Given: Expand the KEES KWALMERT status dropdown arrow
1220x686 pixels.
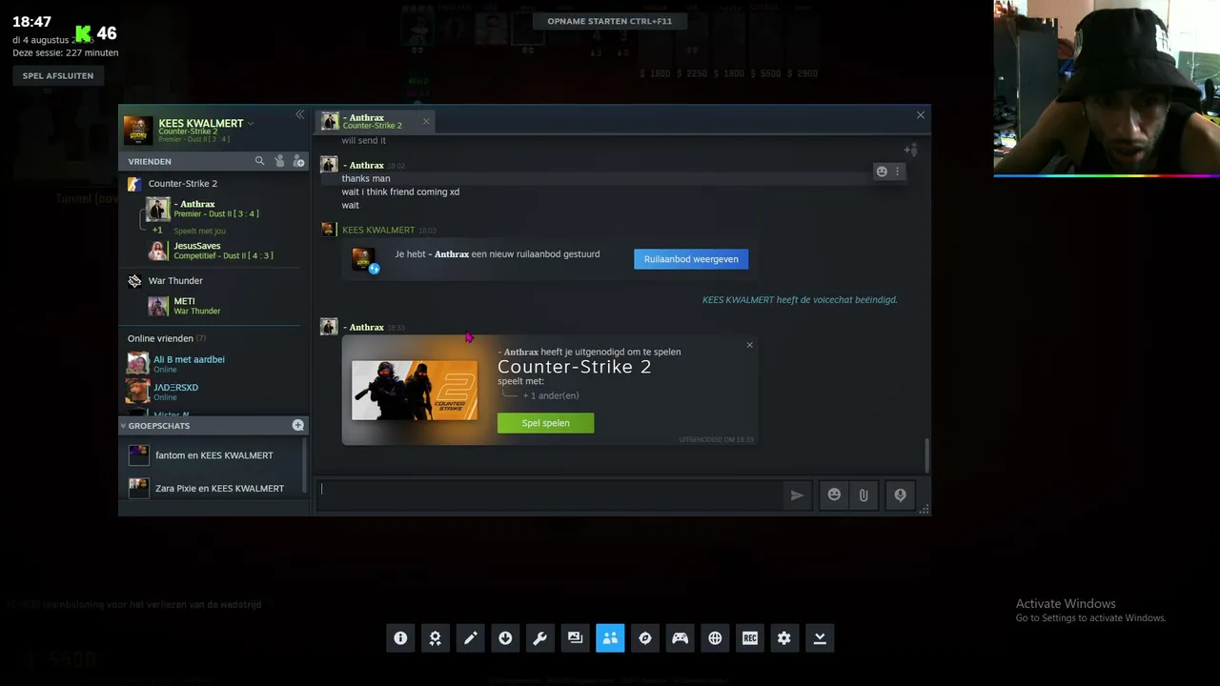Looking at the screenshot, I should tap(251, 124).
